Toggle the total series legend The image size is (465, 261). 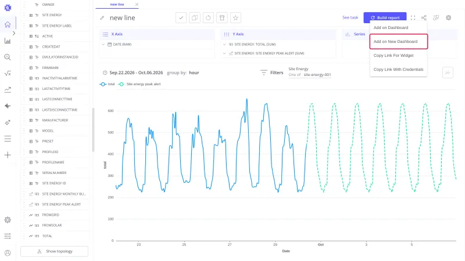[108, 84]
